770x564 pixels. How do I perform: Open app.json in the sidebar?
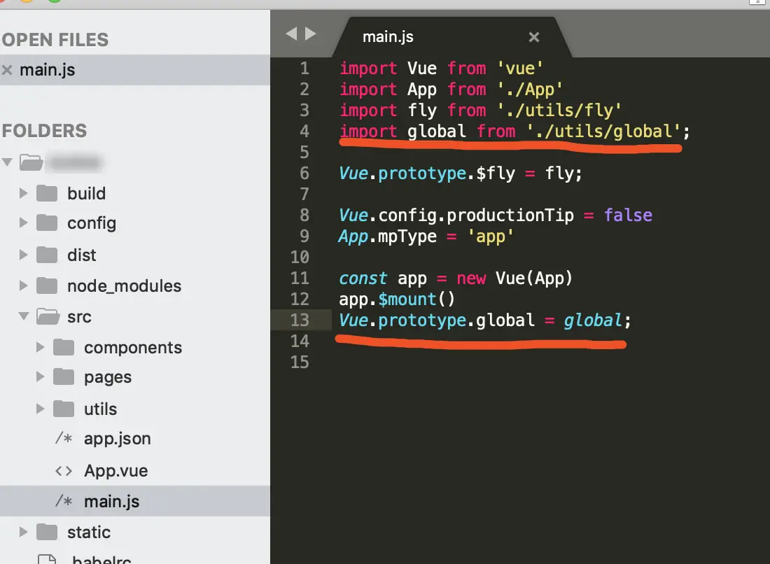pyautogui.click(x=118, y=439)
